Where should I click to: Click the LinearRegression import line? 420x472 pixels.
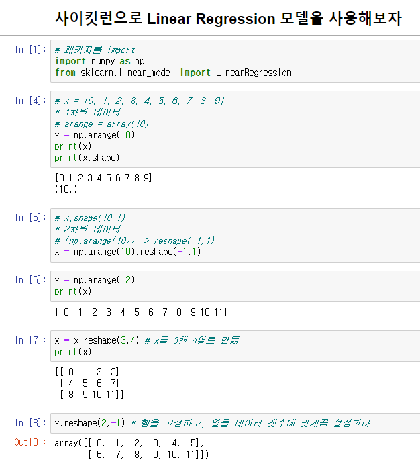point(173,73)
